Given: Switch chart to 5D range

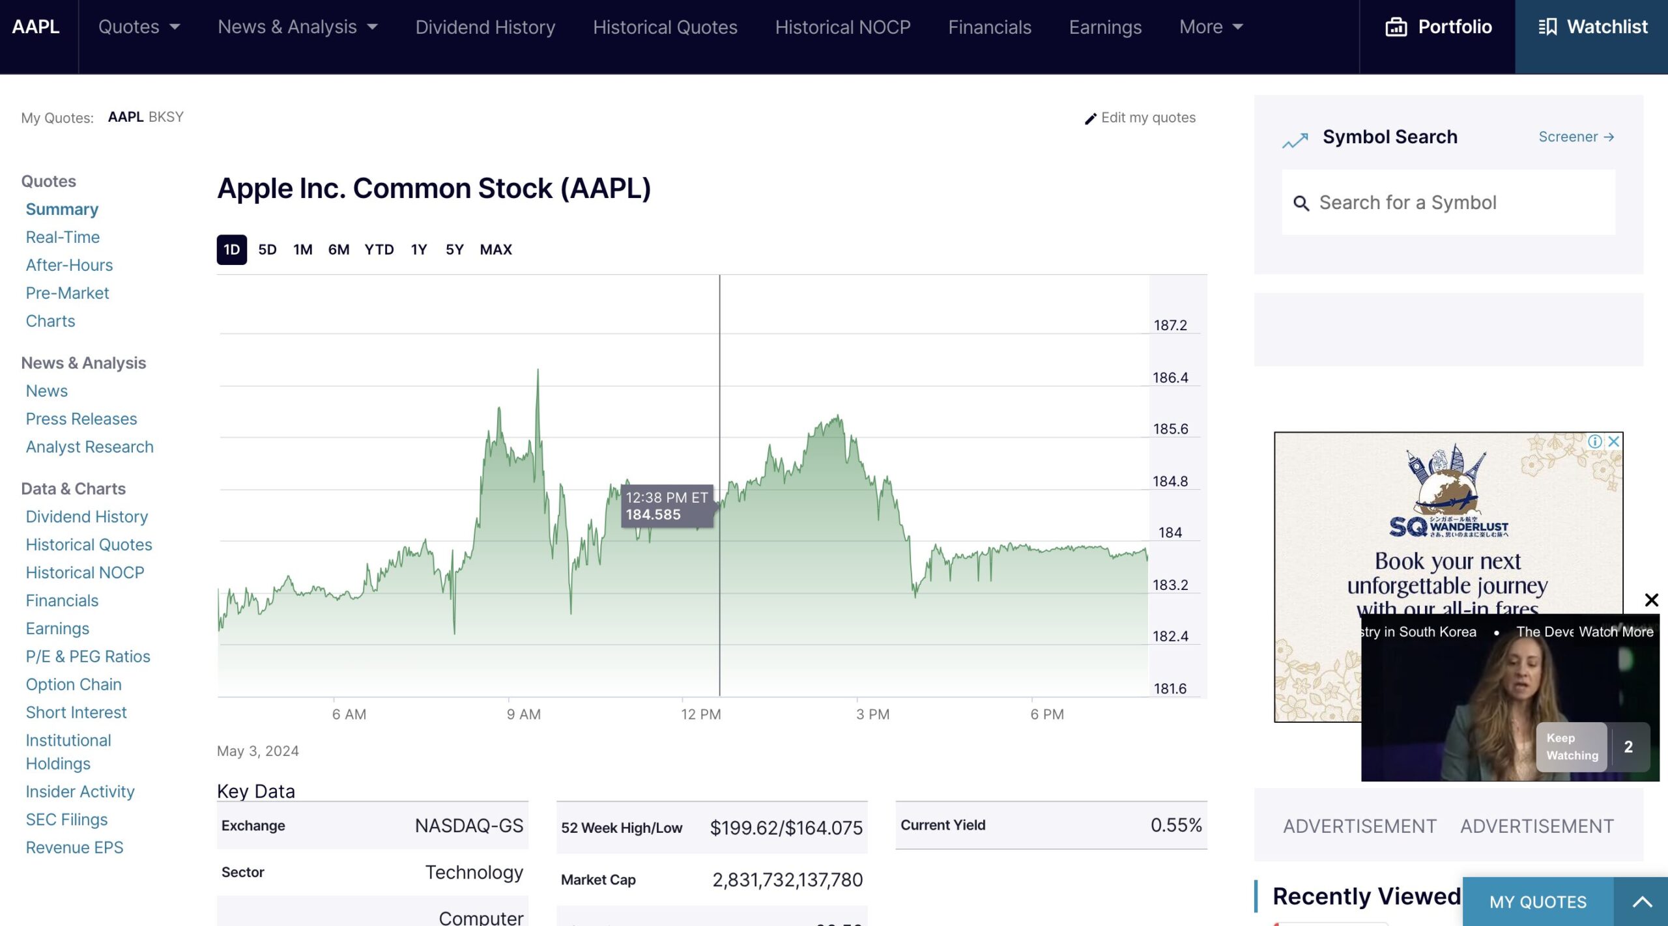Looking at the screenshot, I should (x=267, y=249).
